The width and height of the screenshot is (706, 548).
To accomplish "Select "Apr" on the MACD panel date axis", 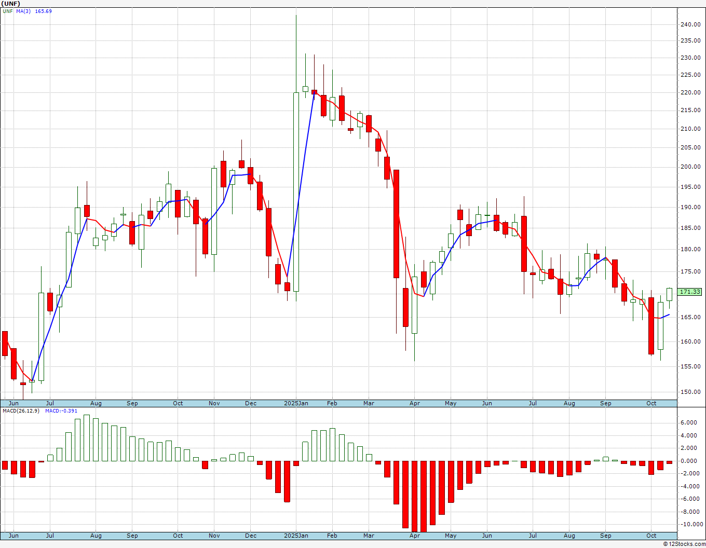I will click(414, 536).
